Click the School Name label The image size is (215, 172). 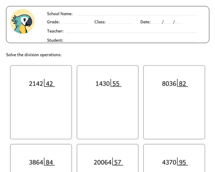[x=60, y=14]
